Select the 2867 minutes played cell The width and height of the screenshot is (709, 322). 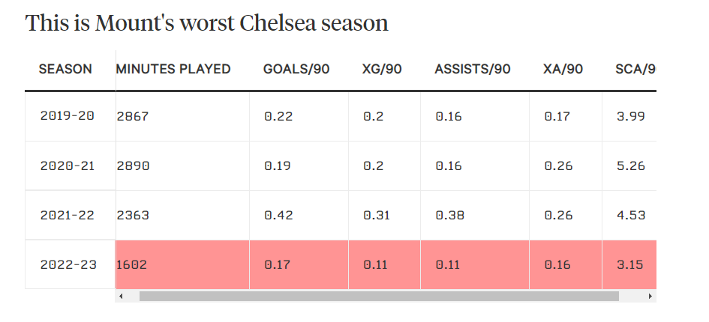point(134,116)
